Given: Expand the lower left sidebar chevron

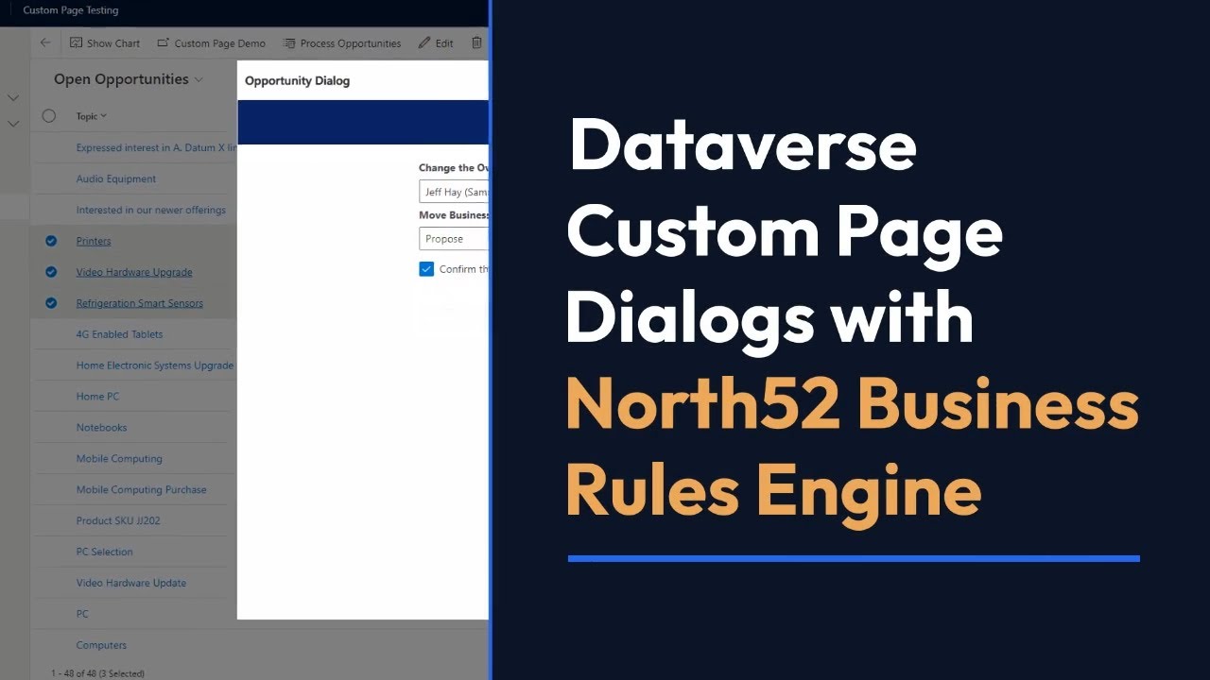Looking at the screenshot, I should point(13,124).
